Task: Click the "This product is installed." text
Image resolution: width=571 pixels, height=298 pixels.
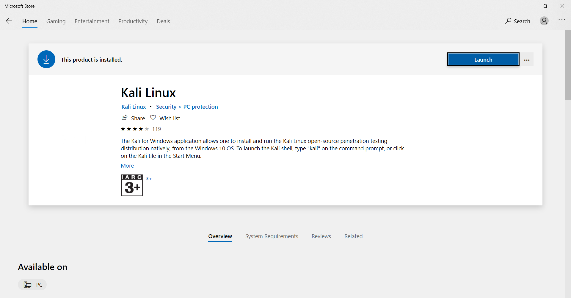Action: tap(92, 60)
